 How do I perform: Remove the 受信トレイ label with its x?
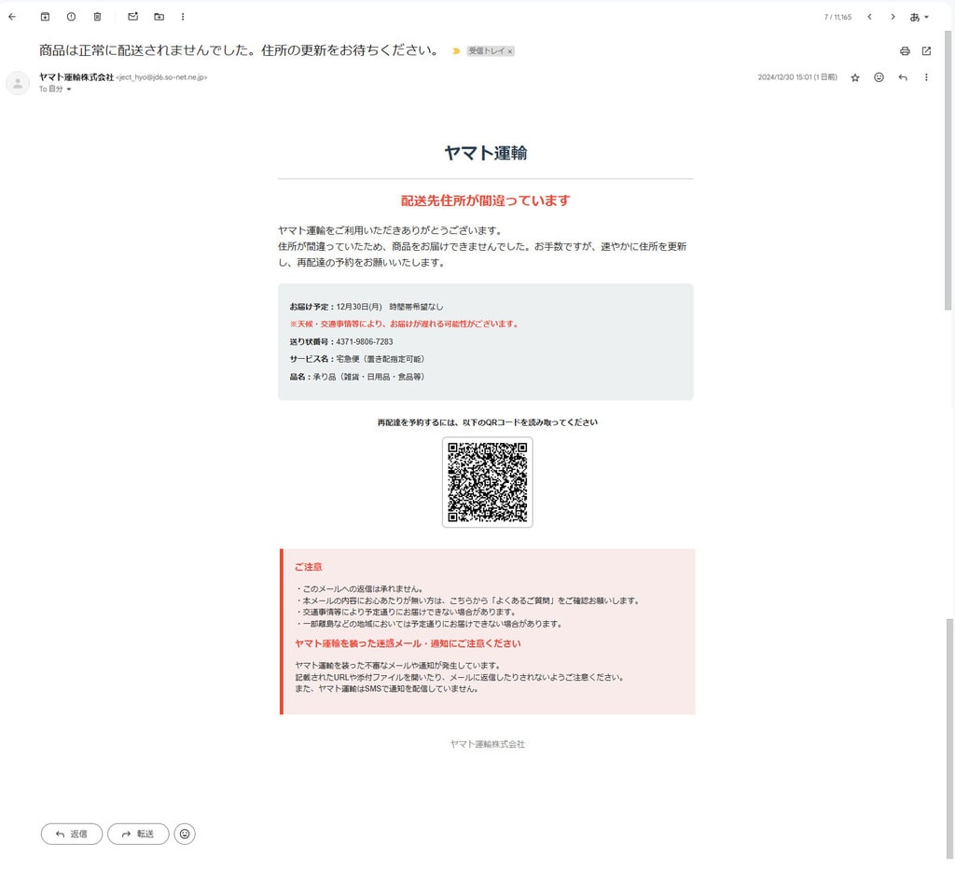pos(510,52)
